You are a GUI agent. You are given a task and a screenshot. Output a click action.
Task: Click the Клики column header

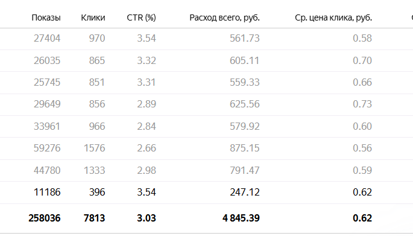[x=93, y=18]
